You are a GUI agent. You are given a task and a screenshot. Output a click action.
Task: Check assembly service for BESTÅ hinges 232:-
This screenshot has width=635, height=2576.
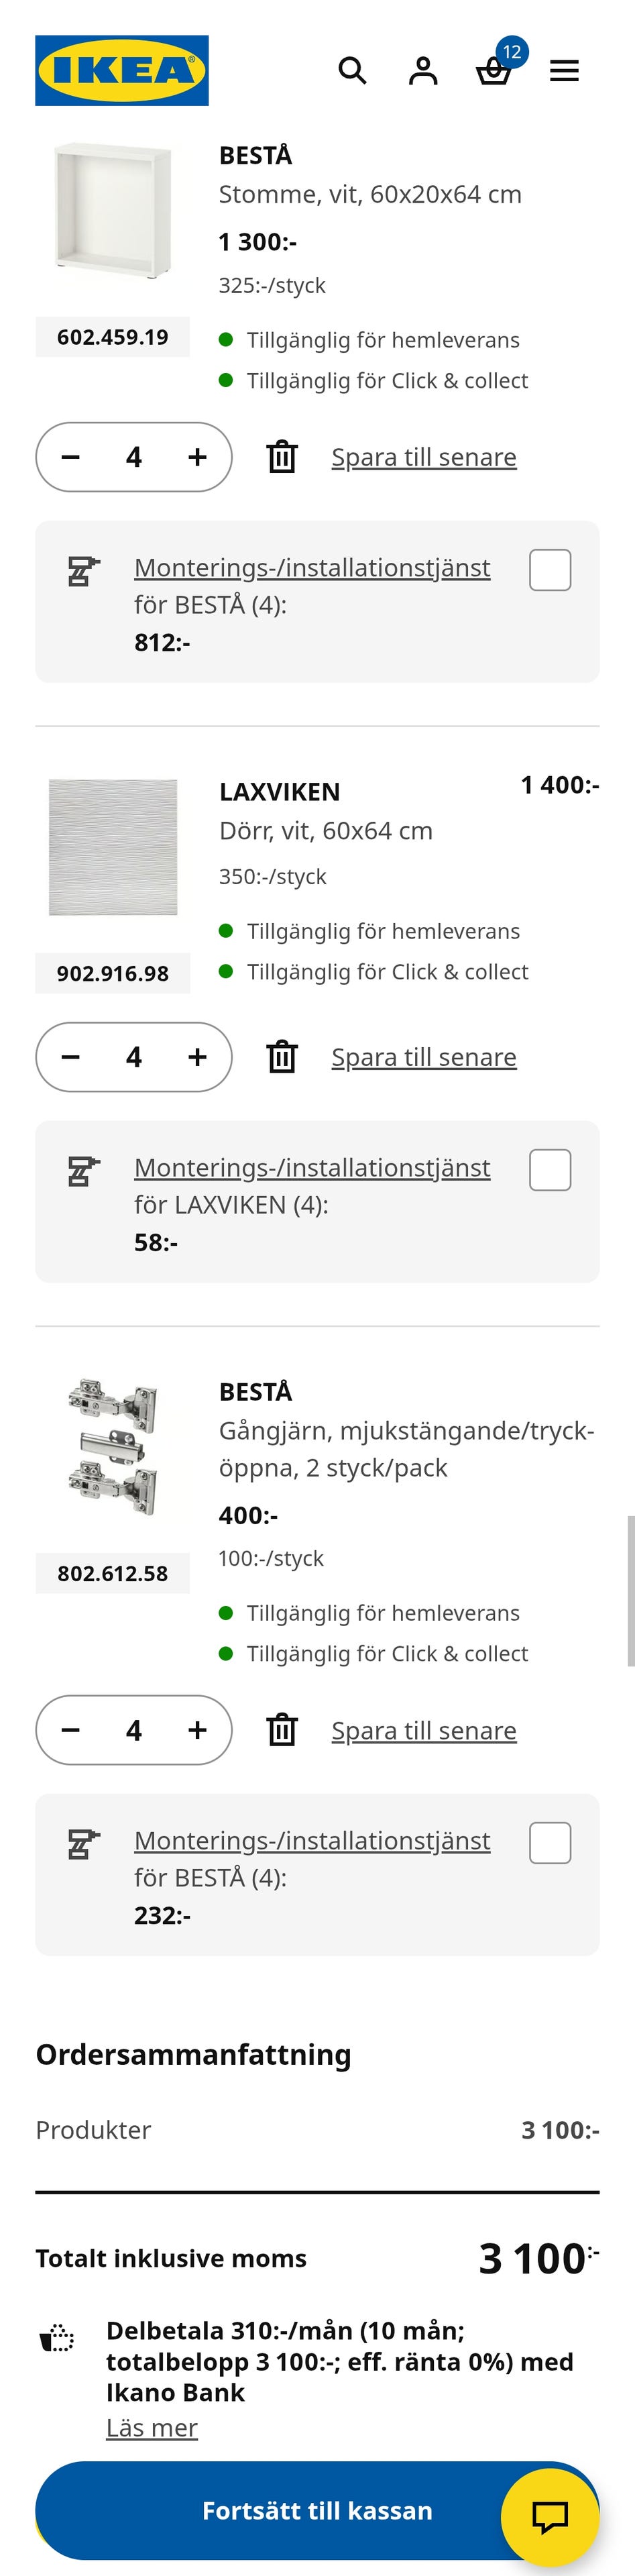(550, 1843)
